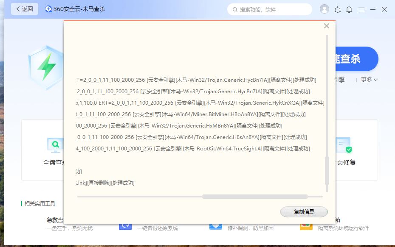
Task: Open 修补漏洞，防黑加固 tool text
Action: click(x=251, y=228)
